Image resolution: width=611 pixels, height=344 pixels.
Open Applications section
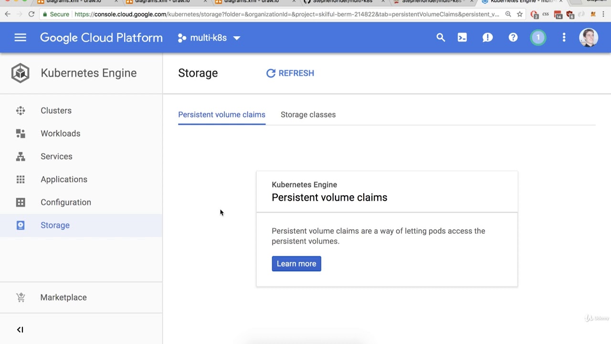64,179
